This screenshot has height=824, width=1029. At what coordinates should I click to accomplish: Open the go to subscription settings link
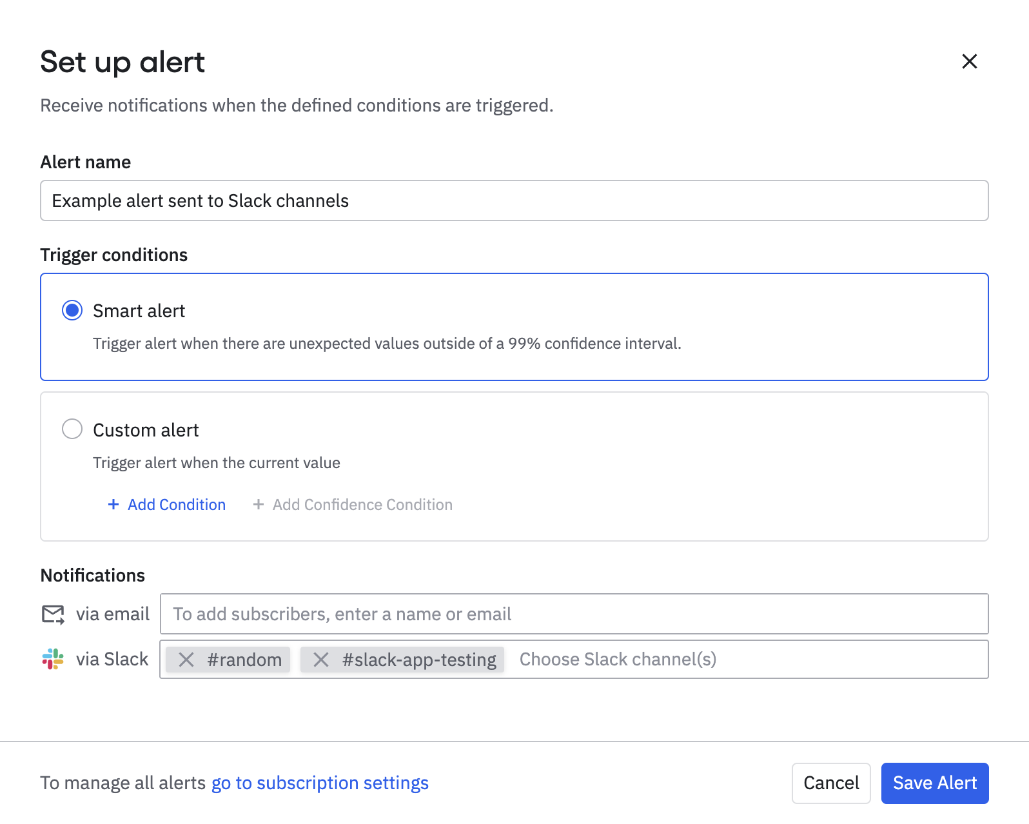pyautogui.click(x=320, y=783)
